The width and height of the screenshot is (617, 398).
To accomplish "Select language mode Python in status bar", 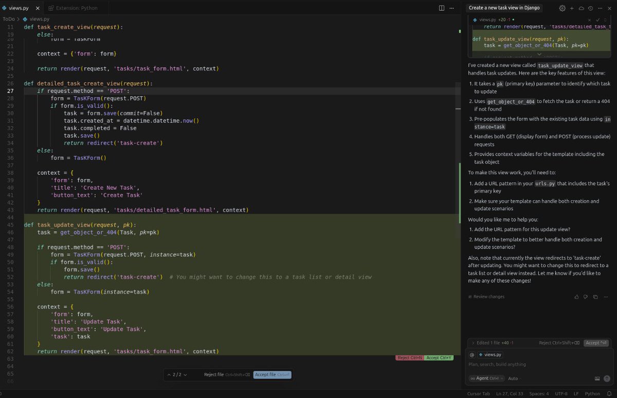I will point(592,394).
